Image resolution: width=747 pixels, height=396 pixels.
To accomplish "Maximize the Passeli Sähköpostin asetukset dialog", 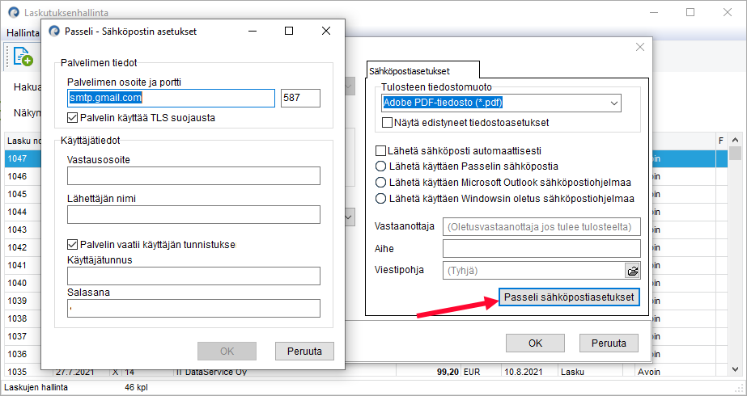I will [x=289, y=32].
